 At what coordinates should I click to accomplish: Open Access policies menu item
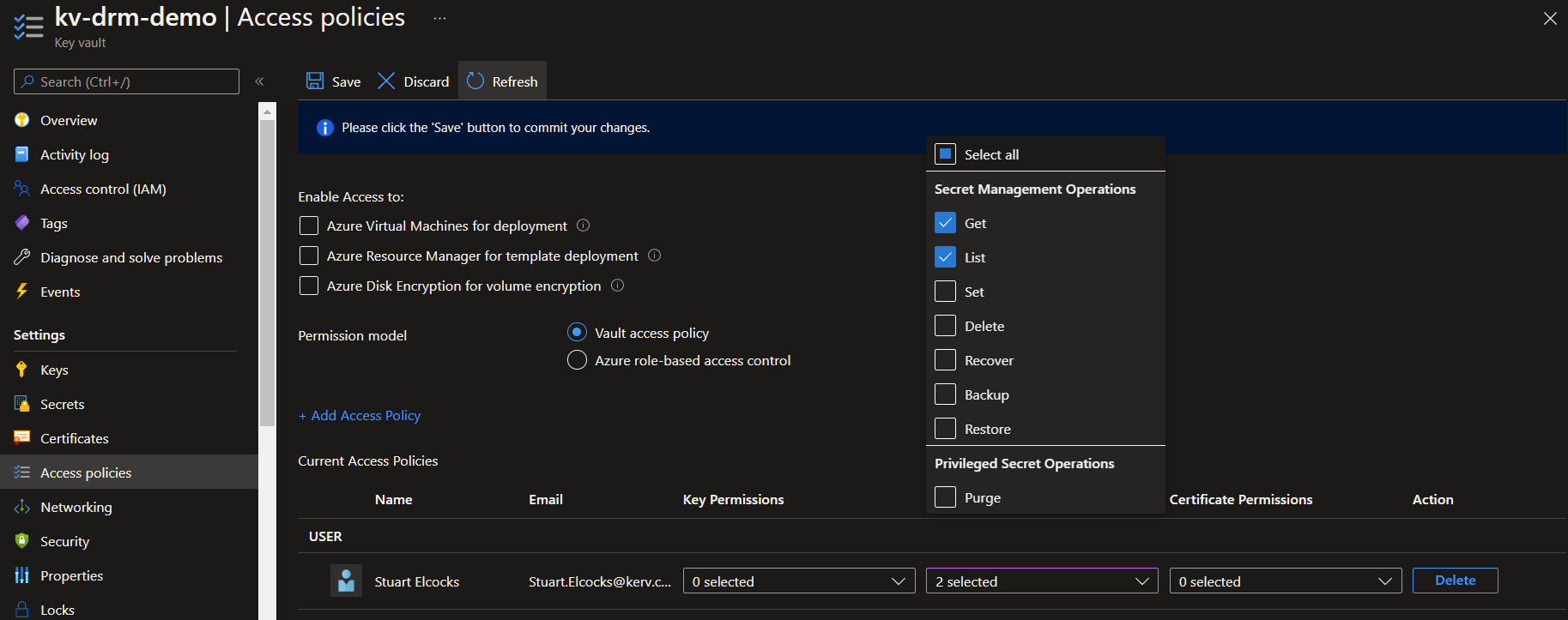129,473
